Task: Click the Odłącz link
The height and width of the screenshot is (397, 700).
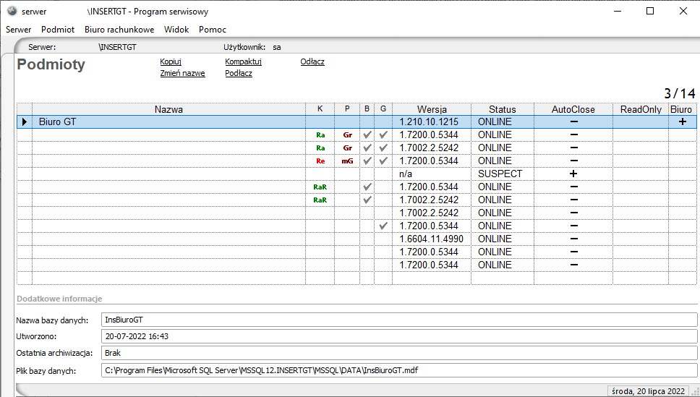Action: coord(312,62)
